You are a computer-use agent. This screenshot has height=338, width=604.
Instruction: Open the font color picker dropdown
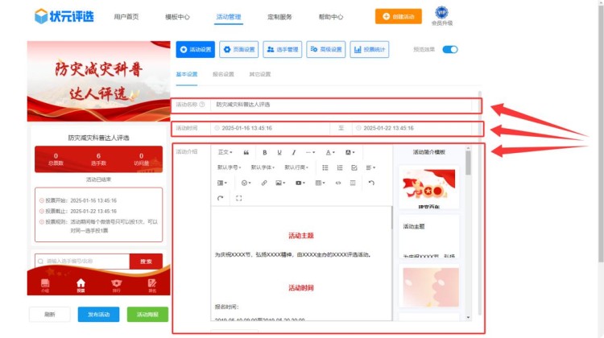point(330,152)
